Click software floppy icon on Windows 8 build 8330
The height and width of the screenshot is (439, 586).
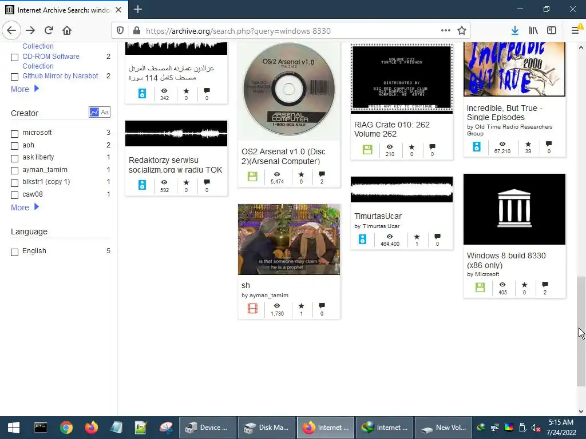pos(480,288)
